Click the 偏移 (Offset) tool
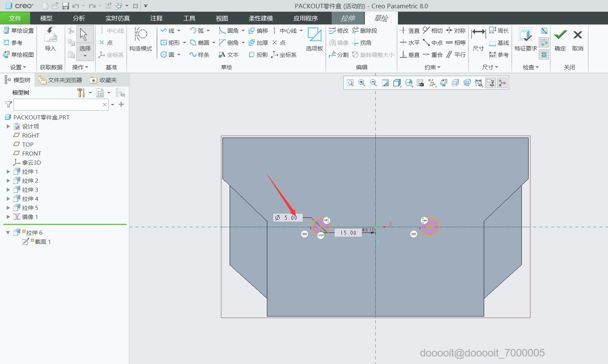 coord(258,31)
